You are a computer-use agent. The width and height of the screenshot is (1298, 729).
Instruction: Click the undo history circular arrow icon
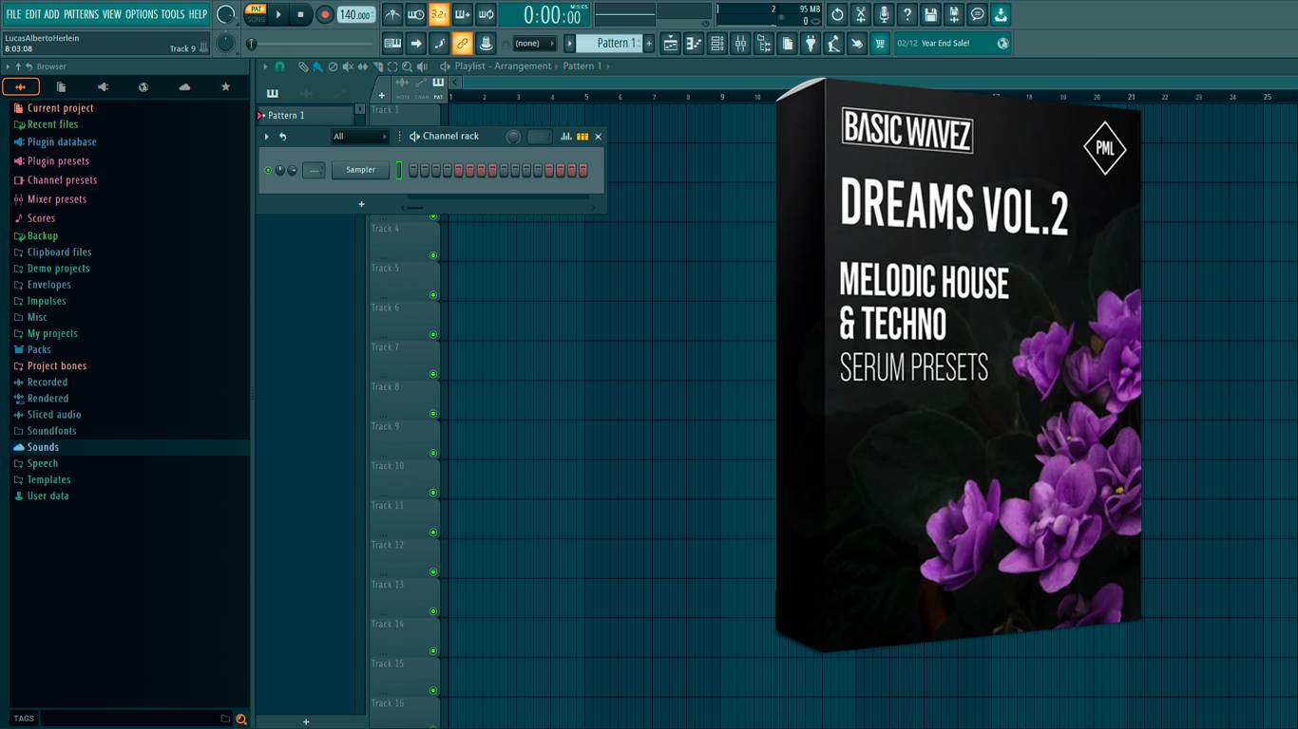point(837,14)
